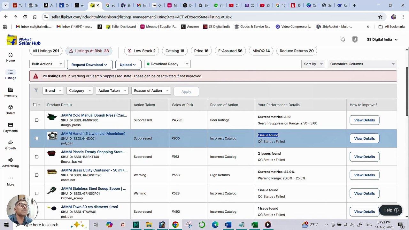Viewport: 409px width, 230px height.
Task: Click the Apply filters button
Action: (x=186, y=91)
